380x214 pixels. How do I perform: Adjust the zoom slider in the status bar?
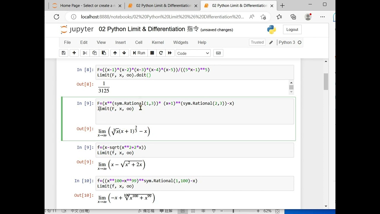pos(233,211)
